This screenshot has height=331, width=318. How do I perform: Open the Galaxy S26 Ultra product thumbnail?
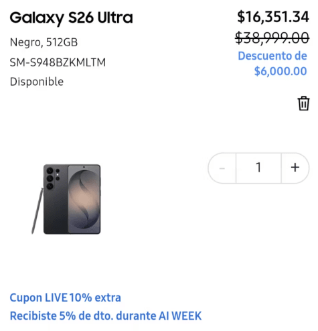click(x=66, y=200)
